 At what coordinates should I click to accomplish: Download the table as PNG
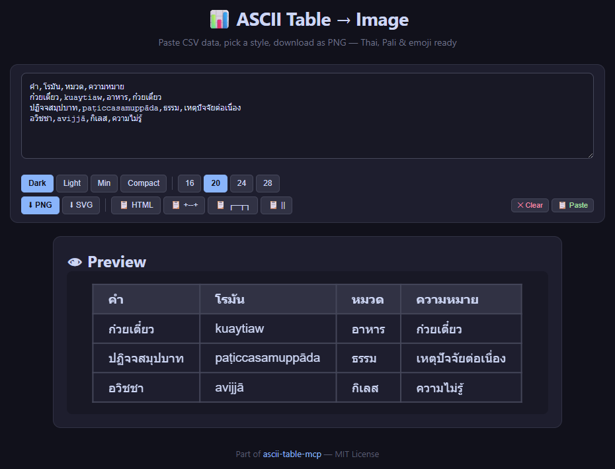[x=40, y=205]
